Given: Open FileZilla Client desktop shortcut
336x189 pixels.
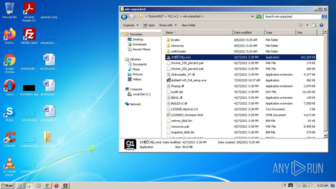Looking at the screenshot, I should point(29,36).
